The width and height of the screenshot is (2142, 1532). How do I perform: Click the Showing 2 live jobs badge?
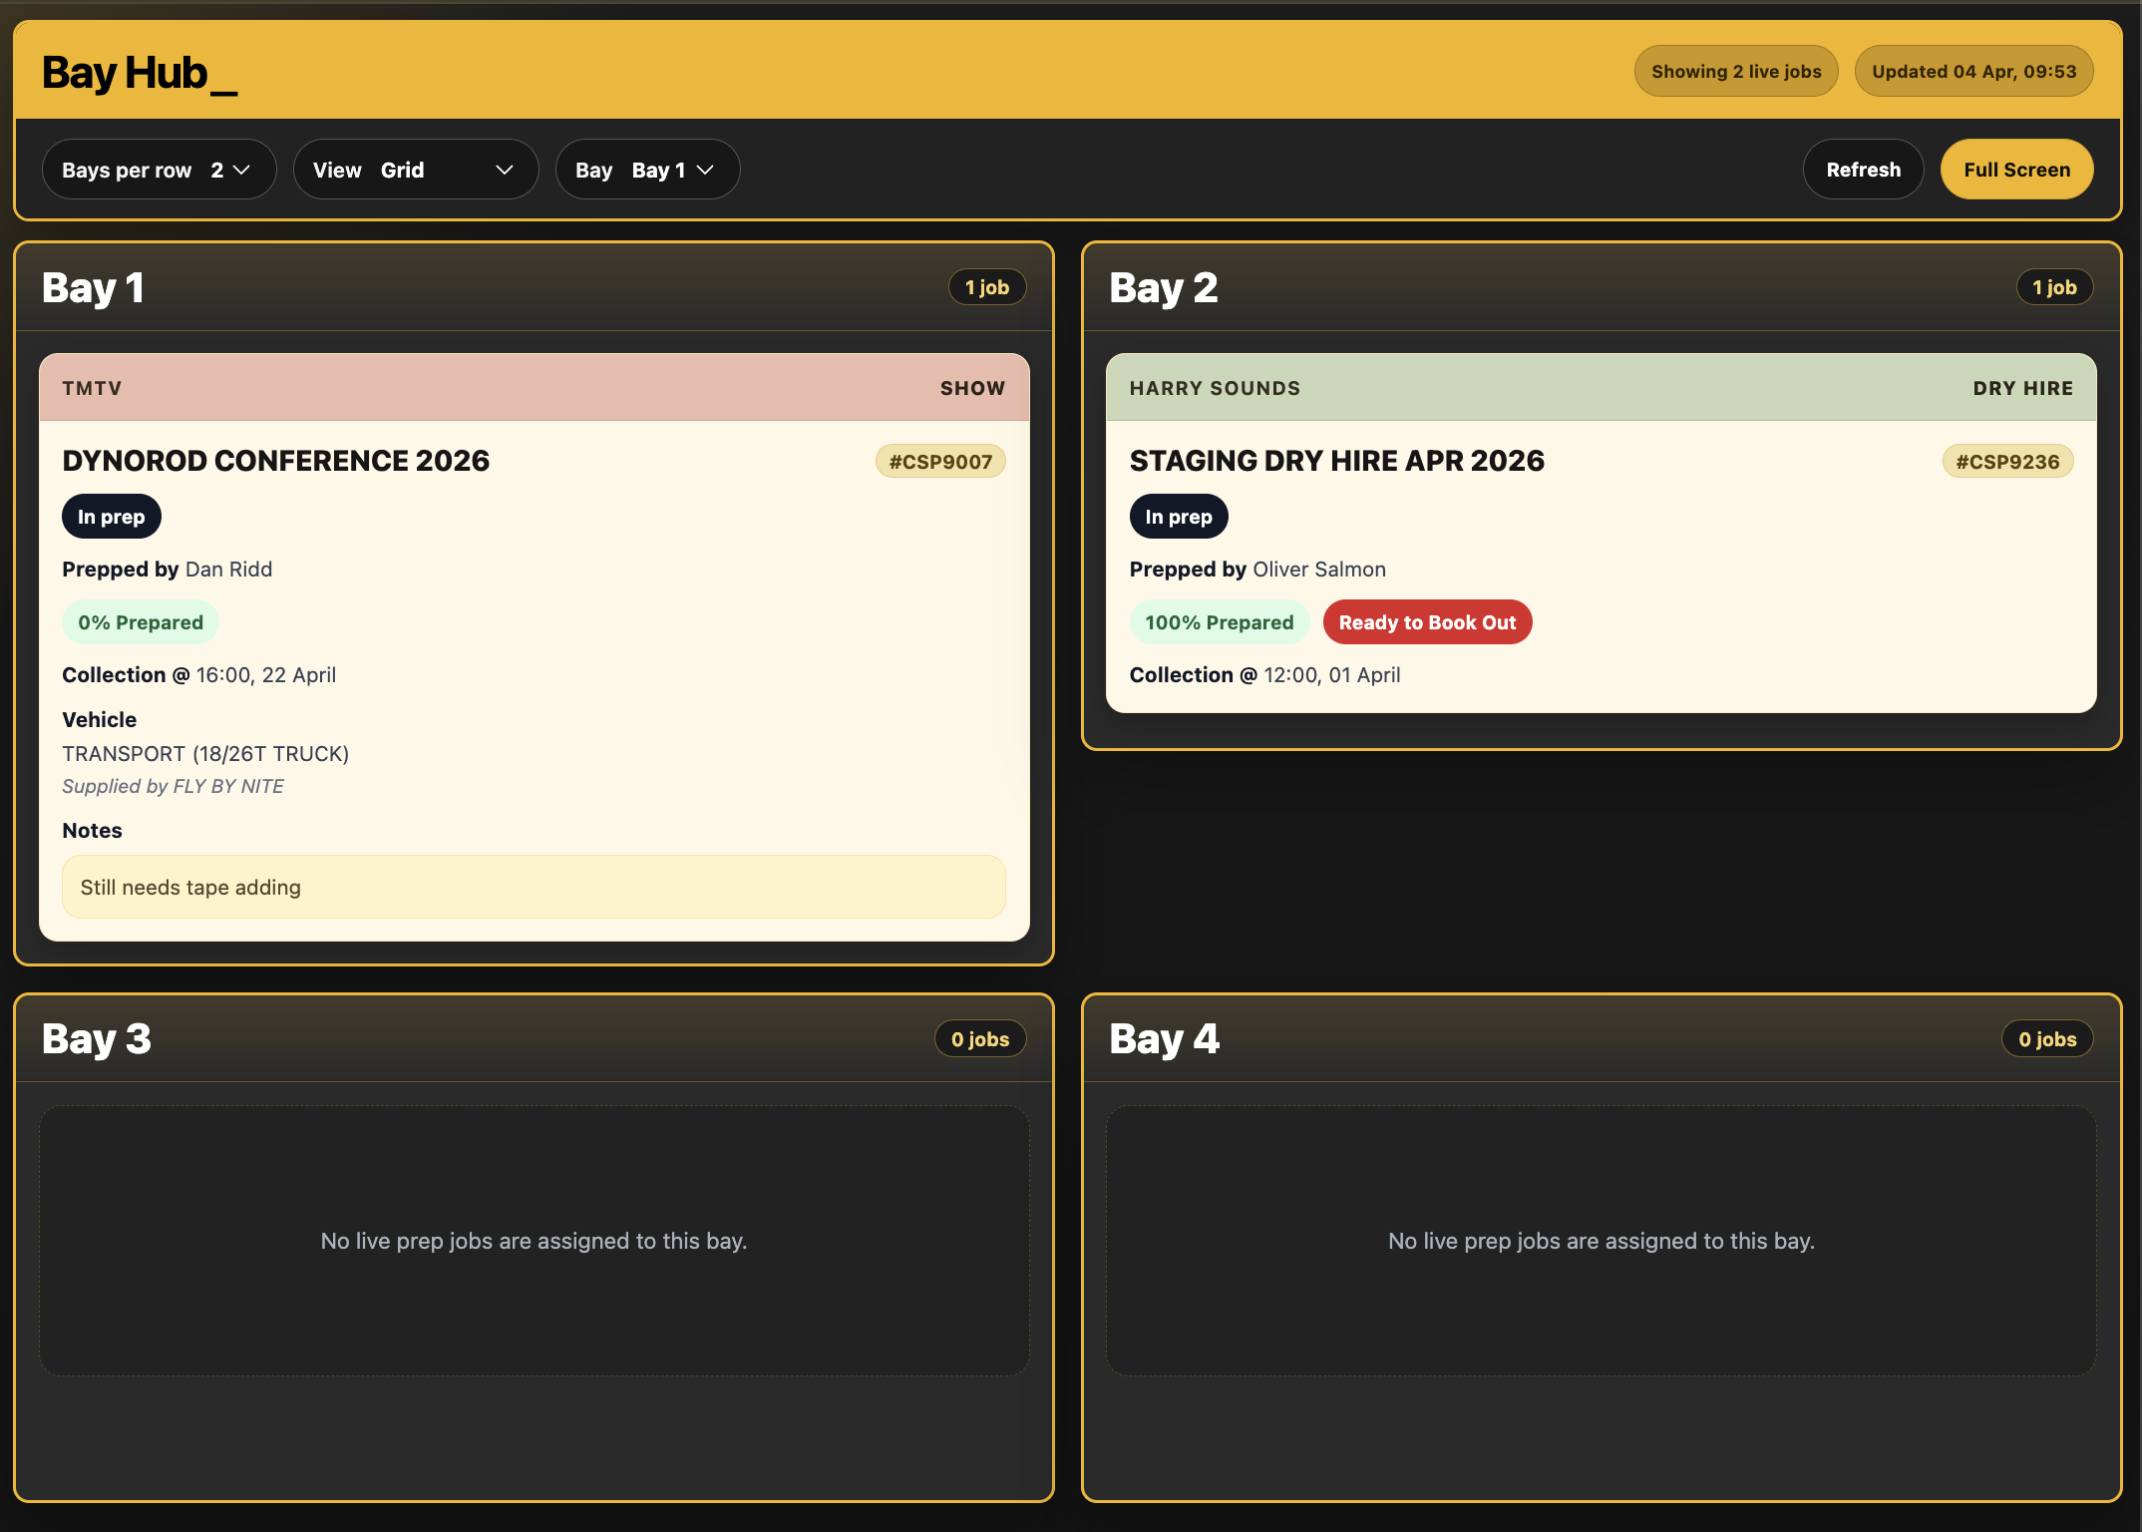click(x=1735, y=70)
